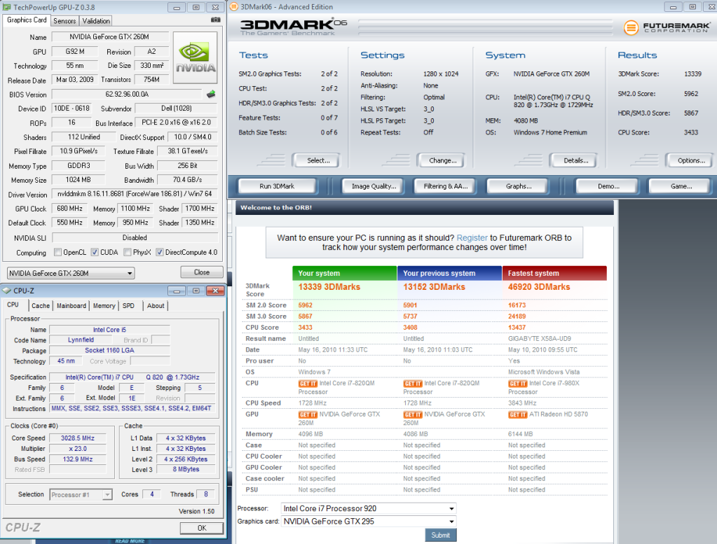
Task: Click GET IT badge for your system GPU
Action: pyautogui.click(x=308, y=414)
